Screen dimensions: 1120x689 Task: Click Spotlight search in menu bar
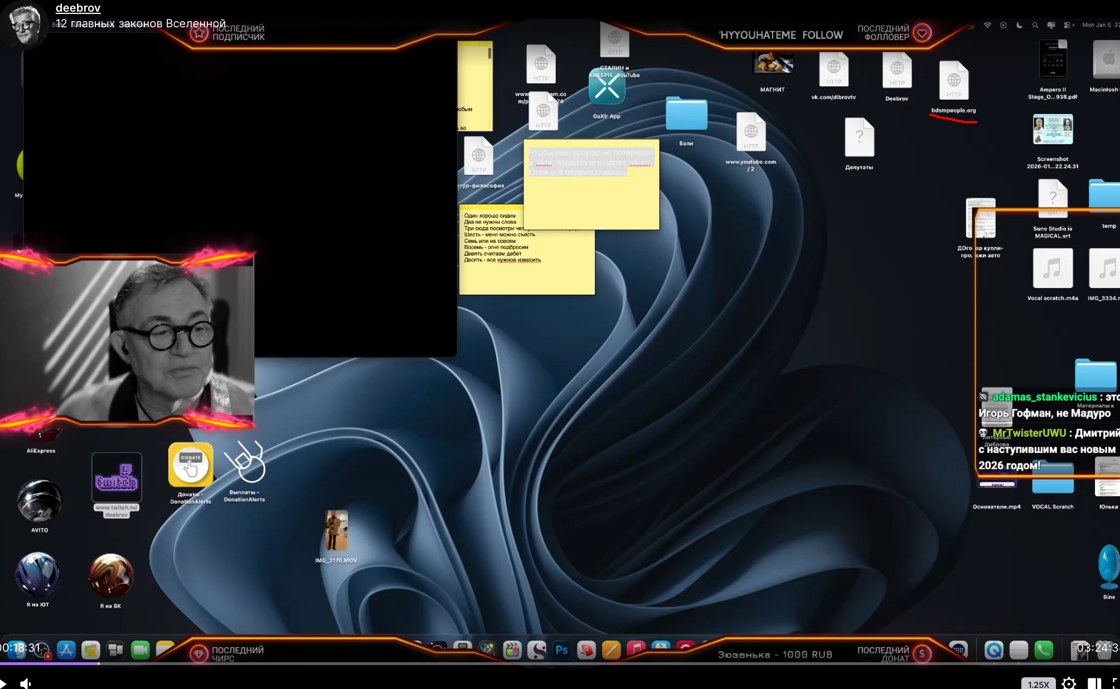pos(1035,25)
